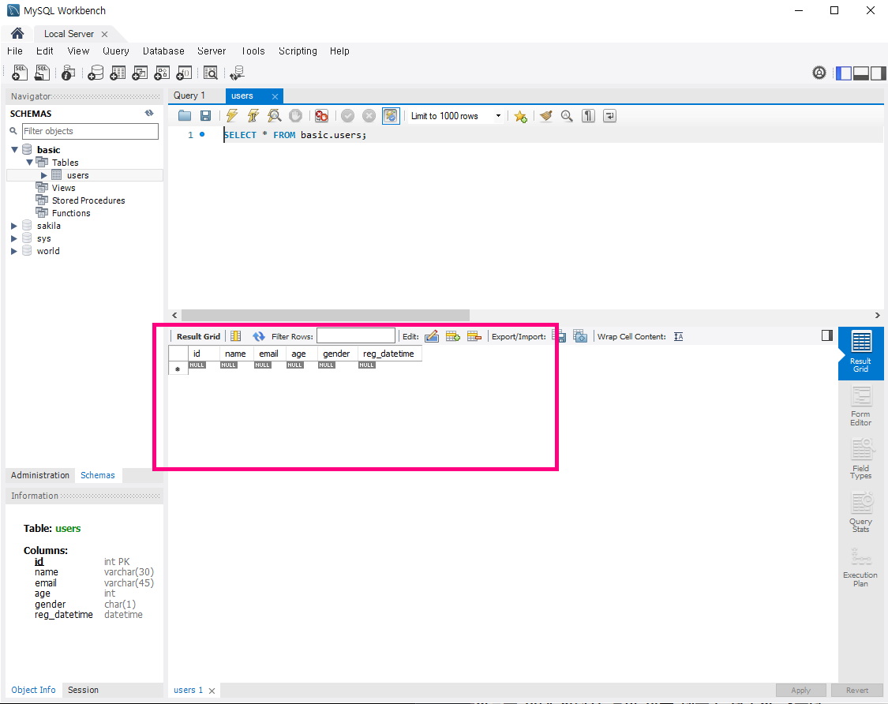The width and height of the screenshot is (888, 704).
Task: Create a new function icon
Action: tap(184, 73)
